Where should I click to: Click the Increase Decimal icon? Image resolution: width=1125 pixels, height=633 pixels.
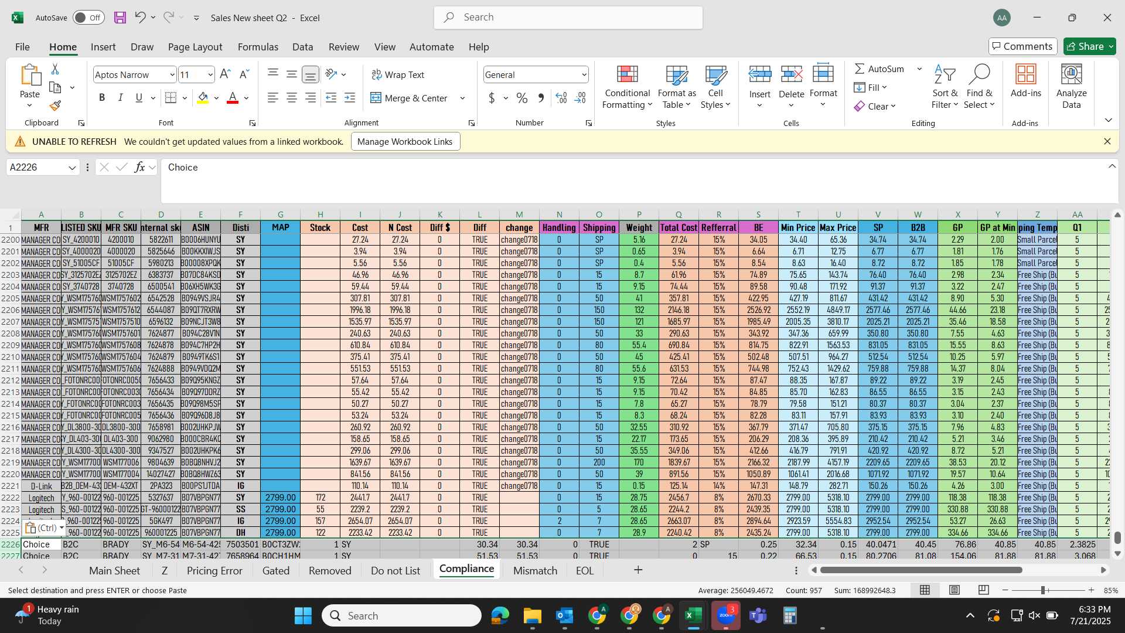(561, 98)
